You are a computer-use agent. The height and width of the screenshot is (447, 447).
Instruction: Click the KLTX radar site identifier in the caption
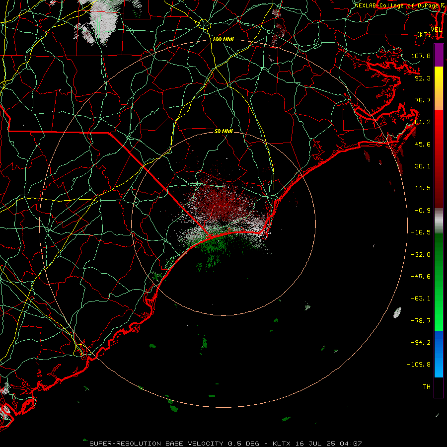click(x=282, y=444)
